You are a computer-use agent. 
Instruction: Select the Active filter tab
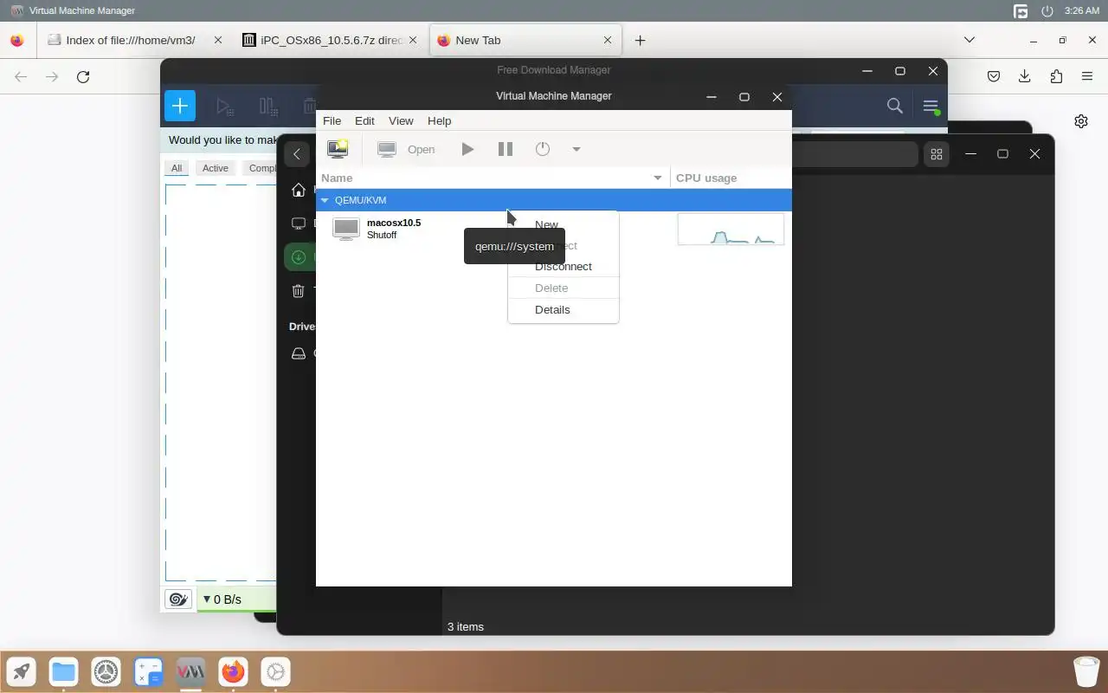click(x=216, y=168)
